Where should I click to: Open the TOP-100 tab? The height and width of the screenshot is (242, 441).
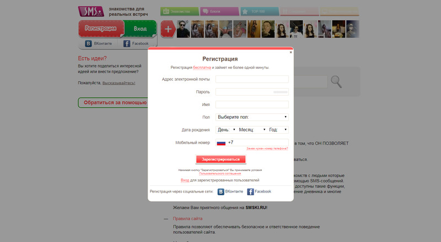260,12
